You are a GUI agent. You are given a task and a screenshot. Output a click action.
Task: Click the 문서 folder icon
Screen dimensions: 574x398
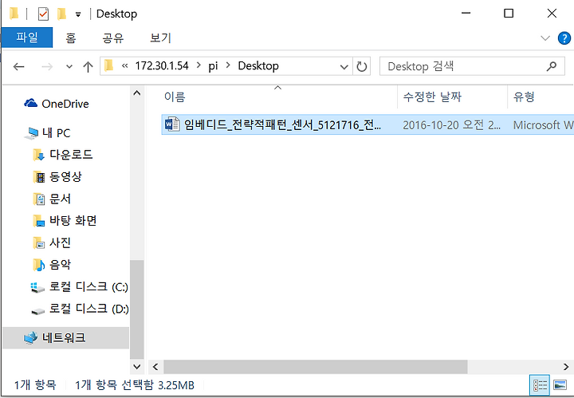coord(39,199)
